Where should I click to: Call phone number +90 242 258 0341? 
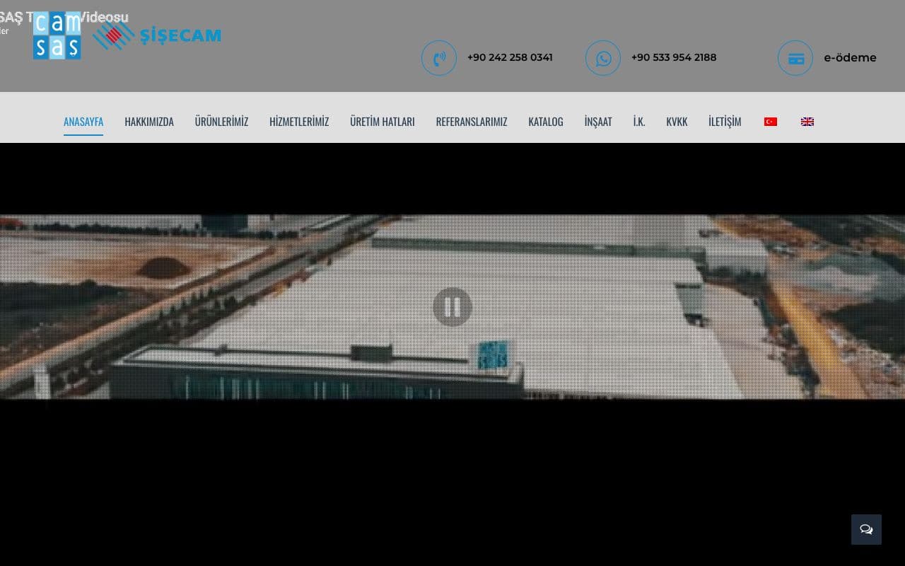pyautogui.click(x=510, y=57)
